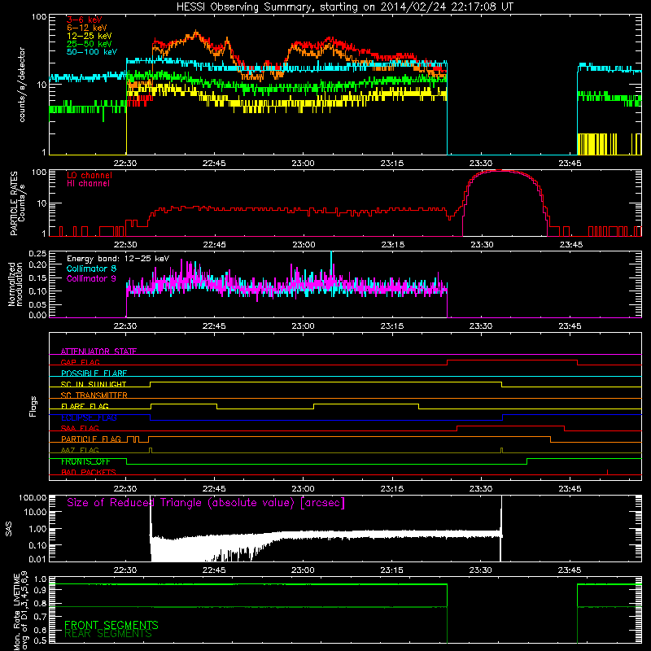Click the GAP FLAG label
The width and height of the screenshot is (651, 651).
click(80, 362)
